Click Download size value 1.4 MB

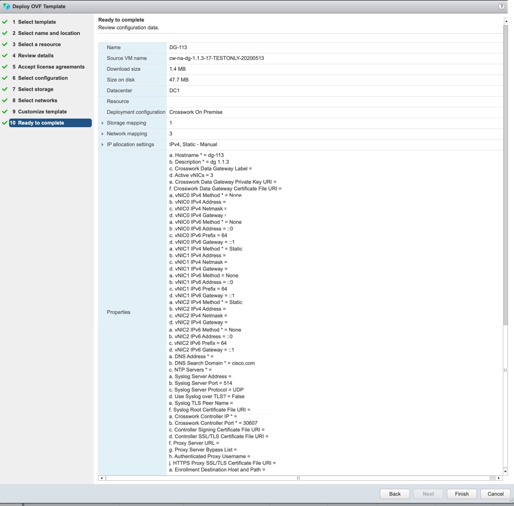[x=177, y=69]
